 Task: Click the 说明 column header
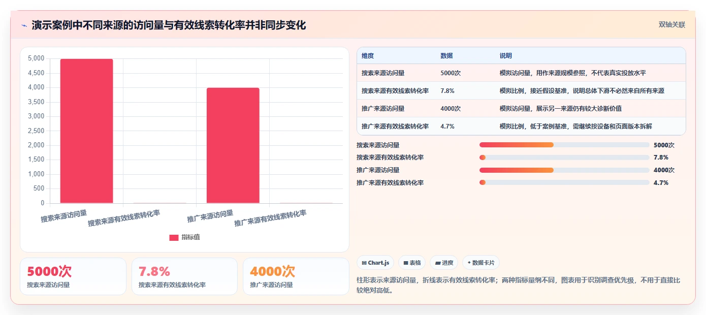pyautogui.click(x=506, y=56)
